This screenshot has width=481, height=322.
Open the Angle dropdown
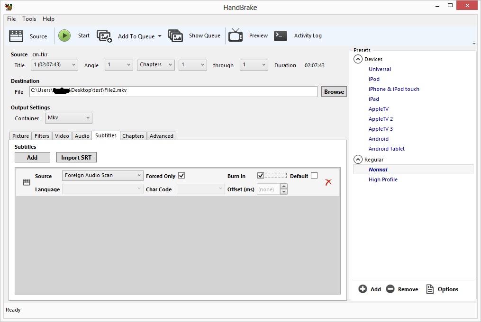(119, 65)
